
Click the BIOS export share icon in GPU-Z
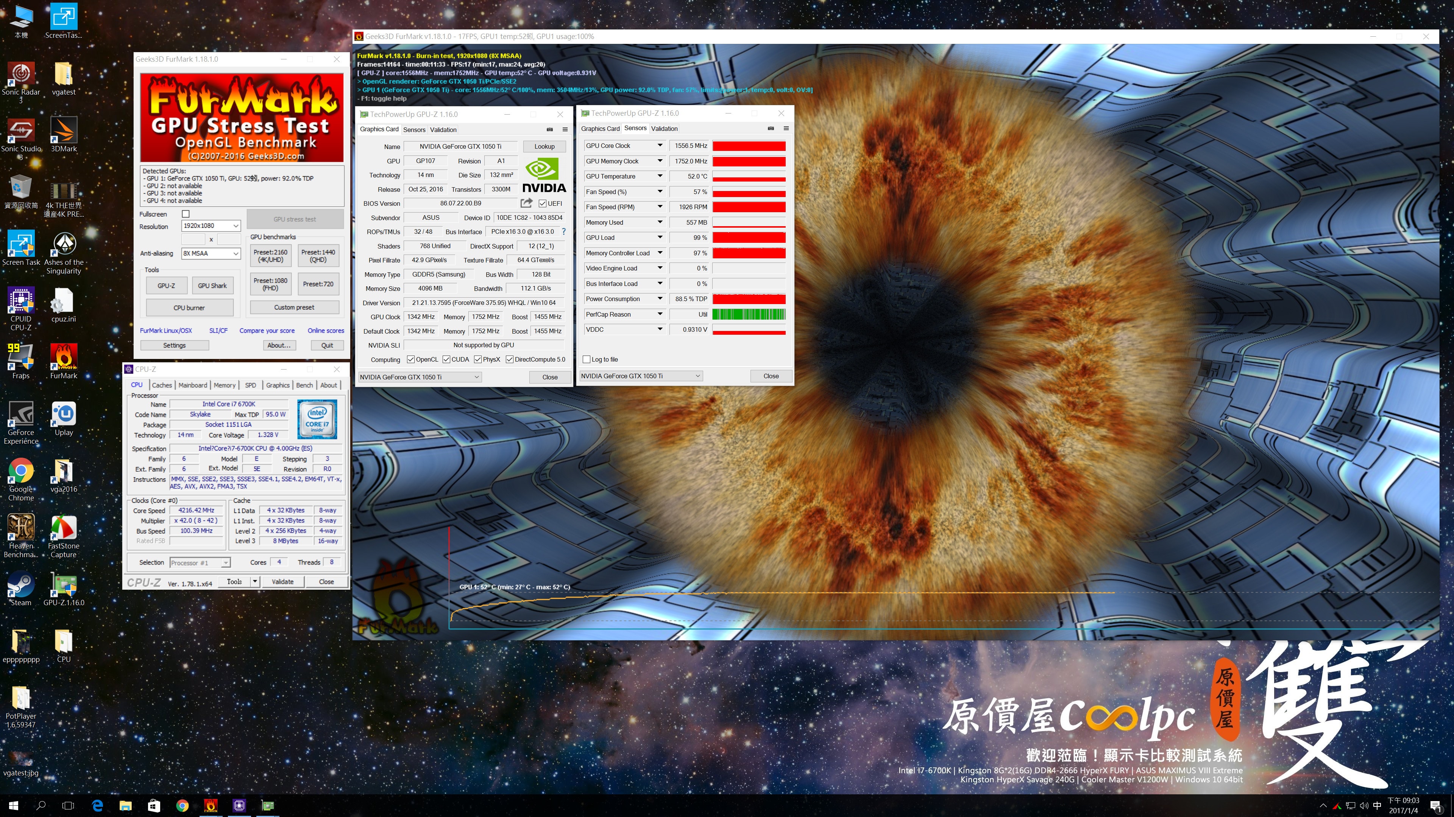[x=526, y=203]
